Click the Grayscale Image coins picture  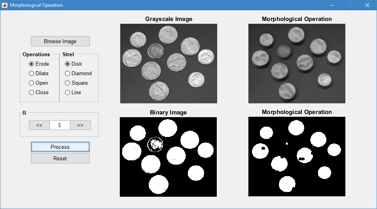point(169,63)
